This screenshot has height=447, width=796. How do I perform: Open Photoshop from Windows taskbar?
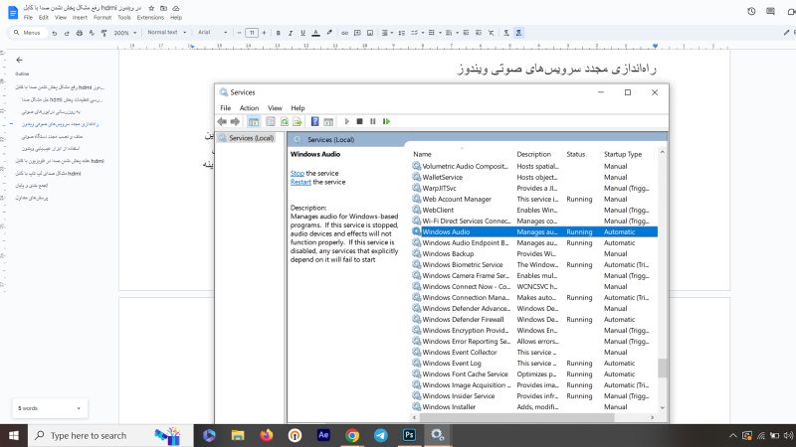pyautogui.click(x=409, y=435)
